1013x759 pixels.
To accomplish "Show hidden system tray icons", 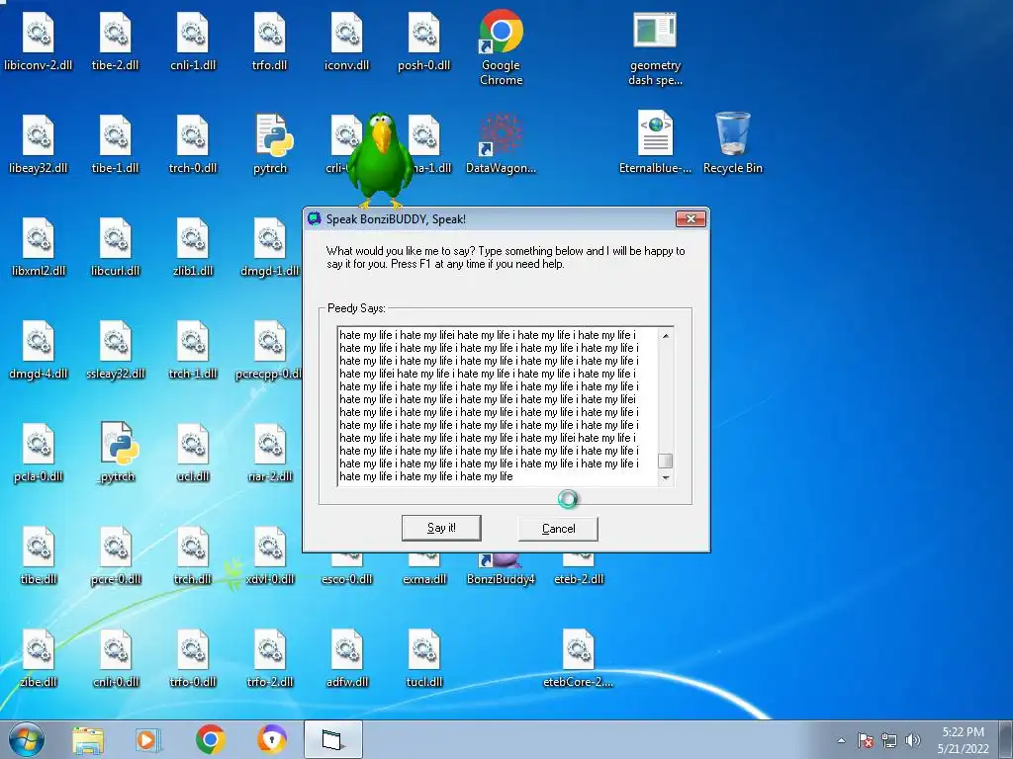I will pos(841,740).
